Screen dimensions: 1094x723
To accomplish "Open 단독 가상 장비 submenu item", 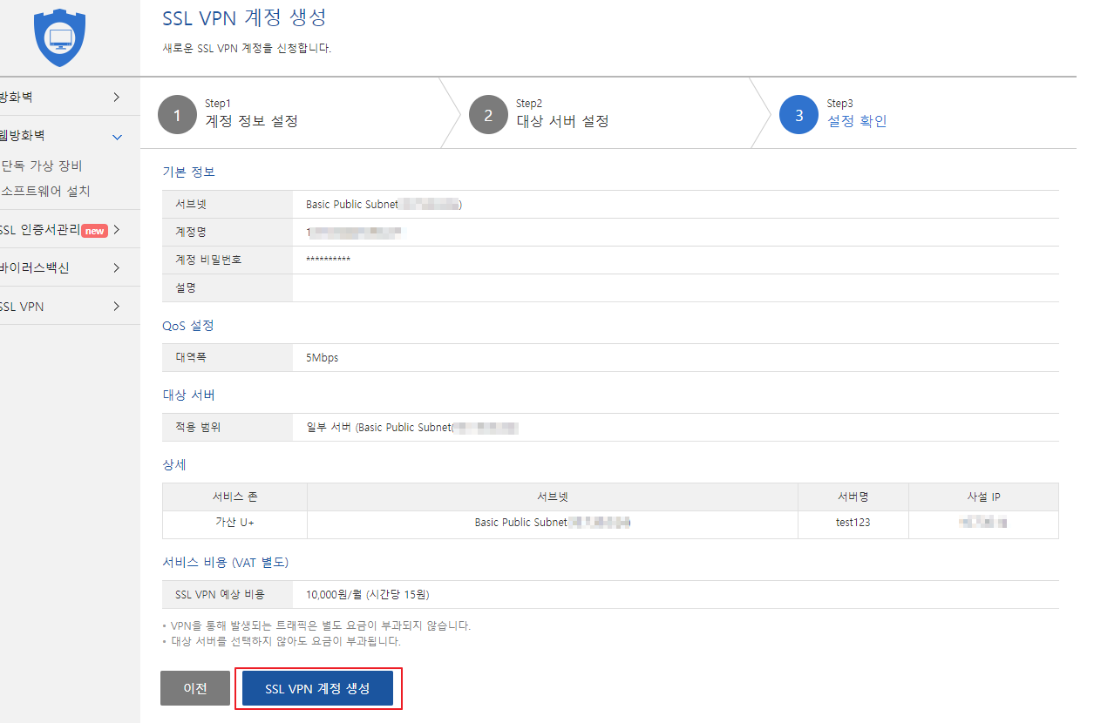I will click(x=42, y=166).
